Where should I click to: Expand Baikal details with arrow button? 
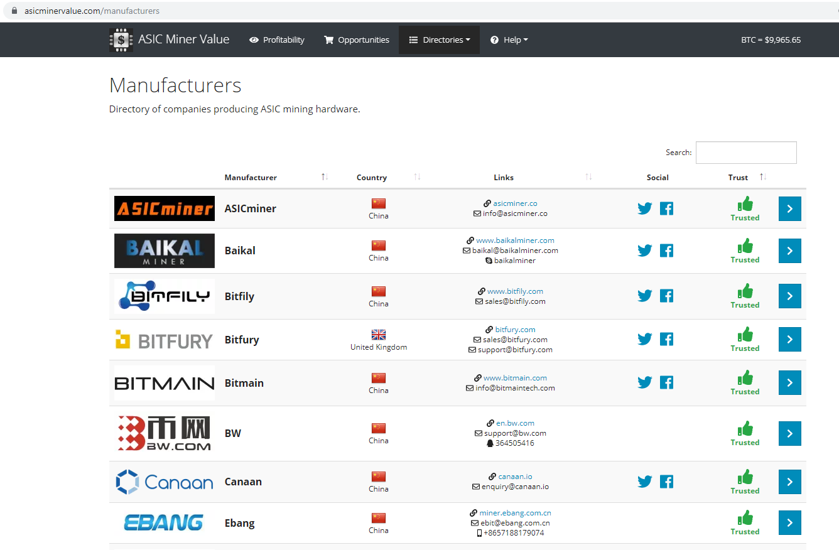(x=790, y=251)
